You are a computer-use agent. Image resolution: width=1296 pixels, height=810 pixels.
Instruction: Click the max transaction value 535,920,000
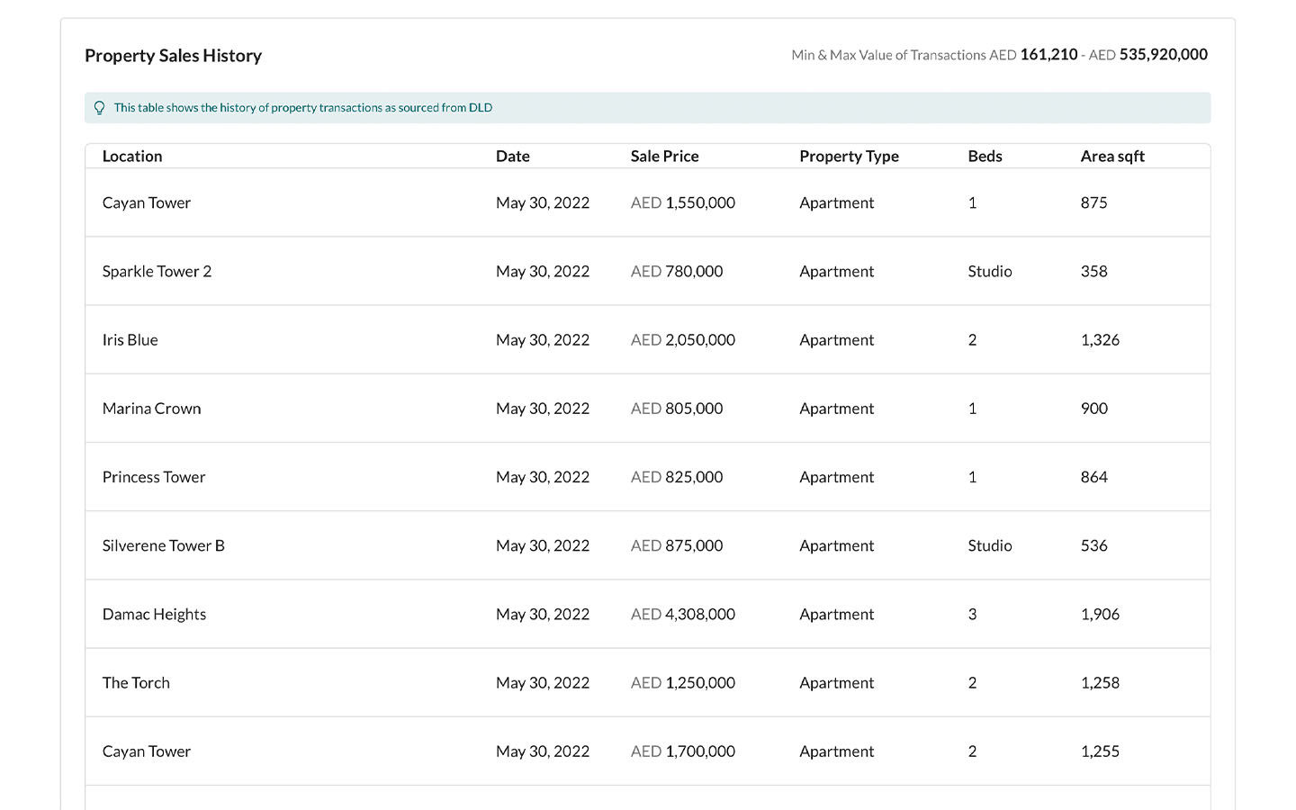pyautogui.click(x=1162, y=54)
